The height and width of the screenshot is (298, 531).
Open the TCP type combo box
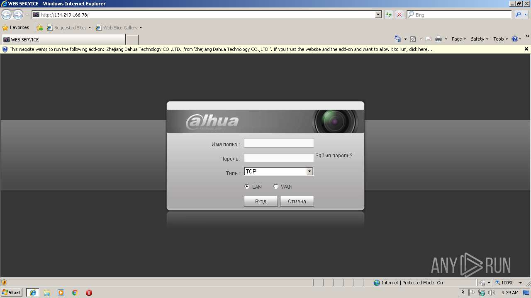[x=279, y=171]
